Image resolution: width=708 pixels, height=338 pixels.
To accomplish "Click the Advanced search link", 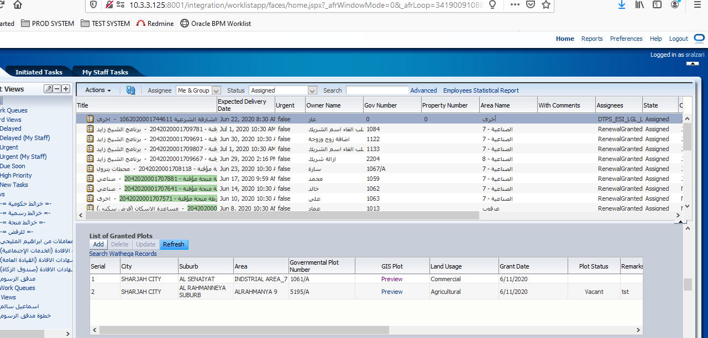I will pos(423,90).
